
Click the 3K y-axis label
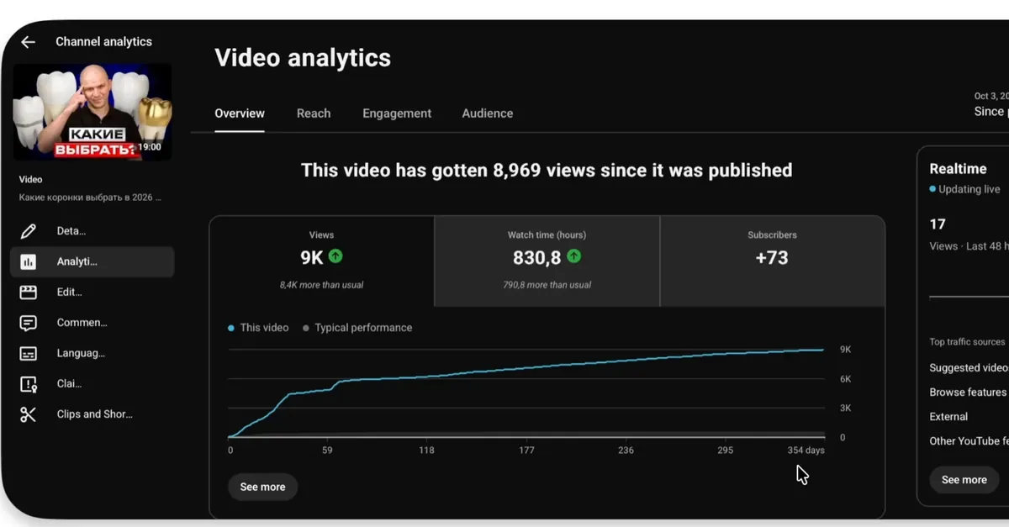(x=846, y=408)
